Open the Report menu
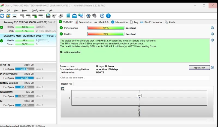The image size is (218, 127). point(25,10)
